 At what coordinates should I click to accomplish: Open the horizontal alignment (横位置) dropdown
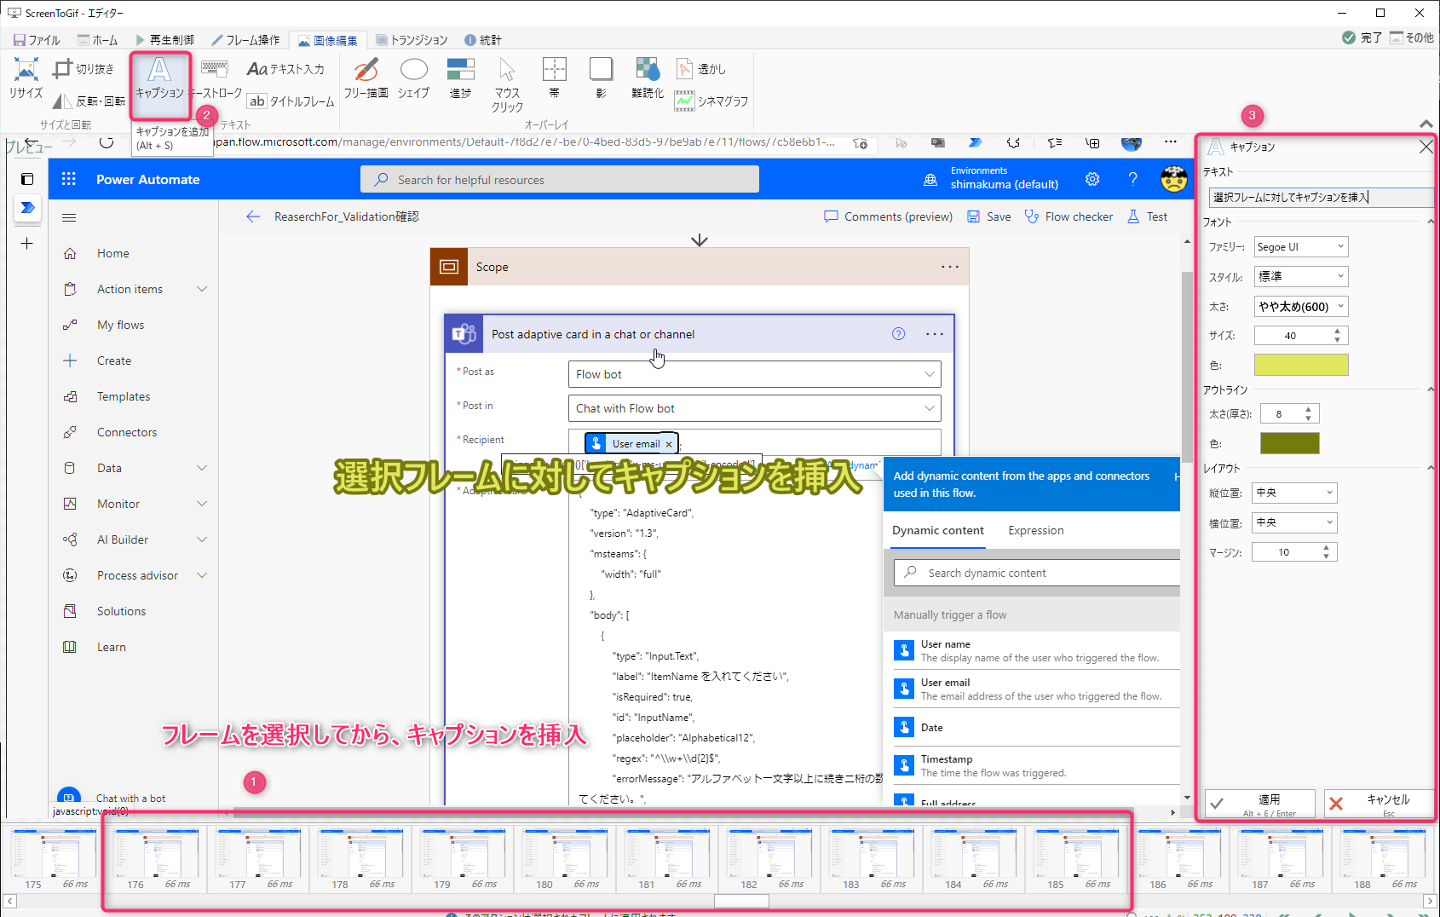click(x=1295, y=522)
